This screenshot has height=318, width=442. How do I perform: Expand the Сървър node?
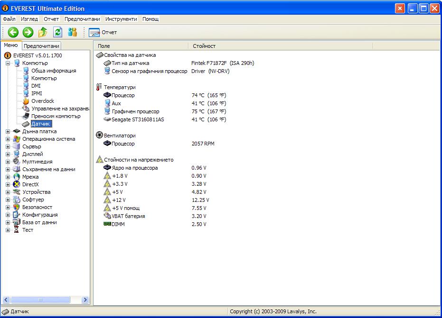pyautogui.click(x=8, y=146)
